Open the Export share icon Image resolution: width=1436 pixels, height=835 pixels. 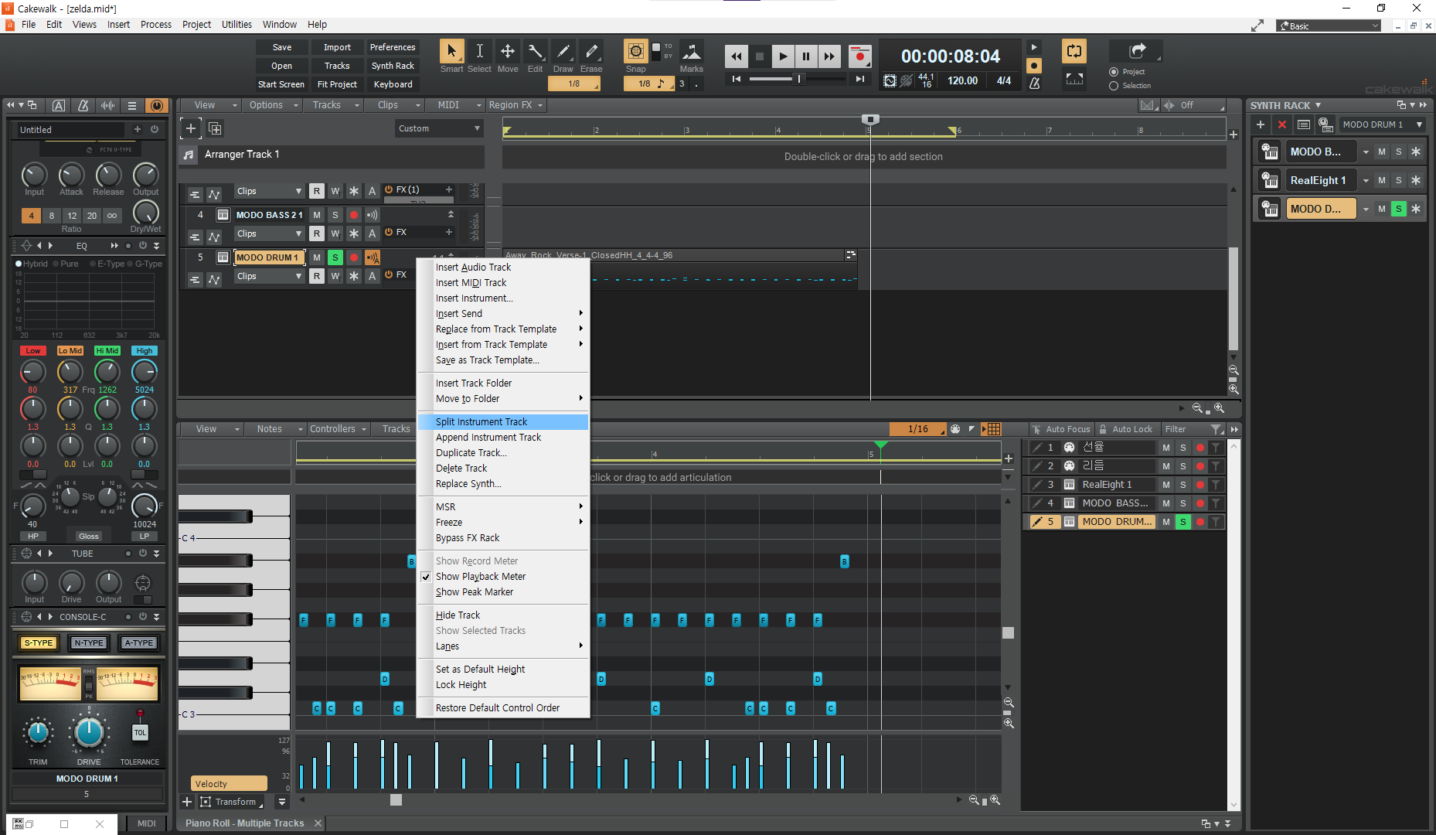[x=1136, y=51]
